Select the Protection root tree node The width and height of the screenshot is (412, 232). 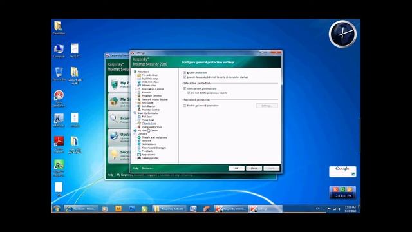pos(144,72)
